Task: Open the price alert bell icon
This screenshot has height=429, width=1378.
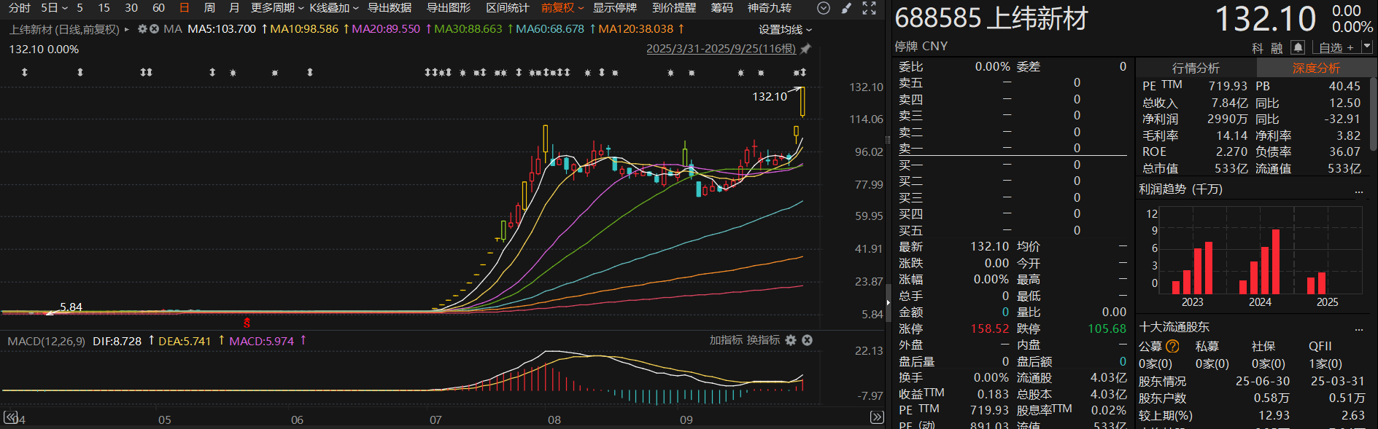Action: pyautogui.click(x=1298, y=47)
